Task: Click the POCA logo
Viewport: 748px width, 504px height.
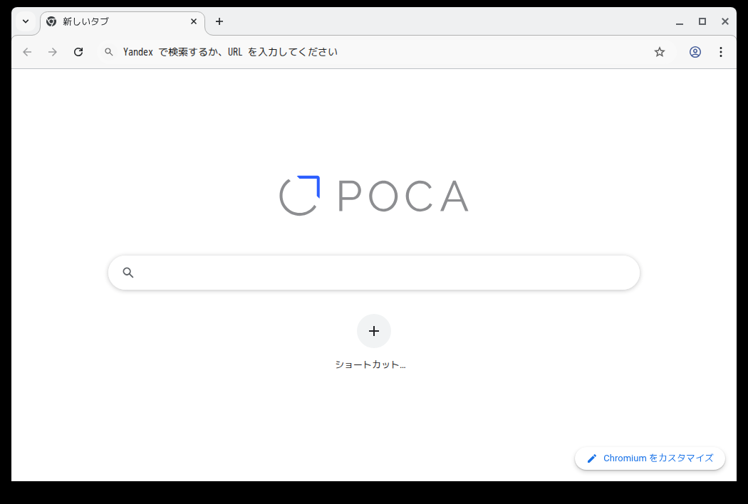Action: click(x=374, y=196)
